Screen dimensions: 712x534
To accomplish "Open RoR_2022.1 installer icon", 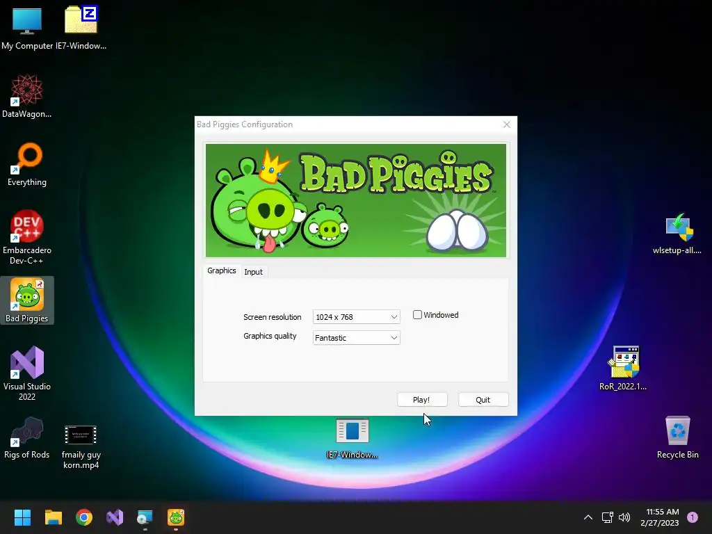I will (623, 368).
